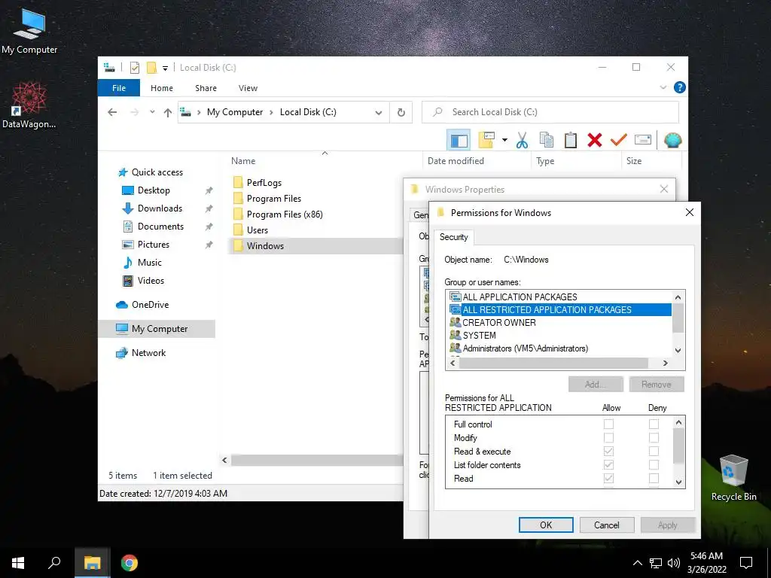Toggle the navigation pane toolbar icon
Image resolution: width=771 pixels, height=578 pixels.
click(459, 141)
